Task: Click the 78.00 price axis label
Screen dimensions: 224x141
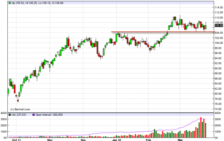Action: click(219, 99)
